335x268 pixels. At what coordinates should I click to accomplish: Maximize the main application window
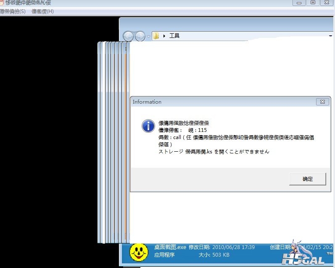coord(313,3)
